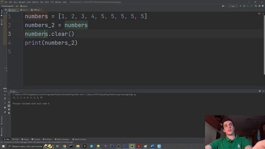Toggle soft-wrap in the Run console
This screenshot has height=149, width=265.
click(9, 102)
